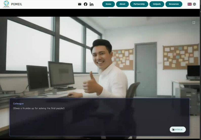The height and width of the screenshot is (140, 201).
Task: Open the globe language selector
Action: [194, 4]
